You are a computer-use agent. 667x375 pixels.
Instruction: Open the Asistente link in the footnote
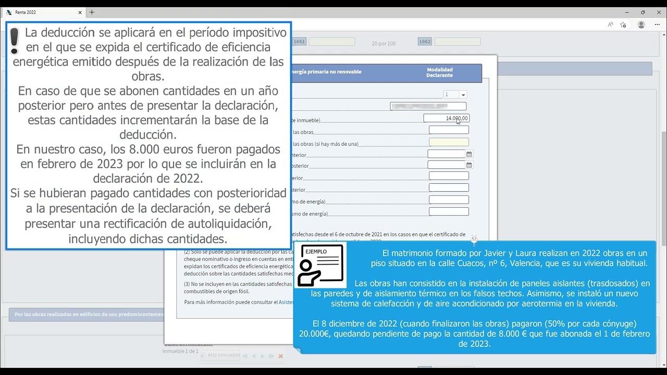(286, 302)
